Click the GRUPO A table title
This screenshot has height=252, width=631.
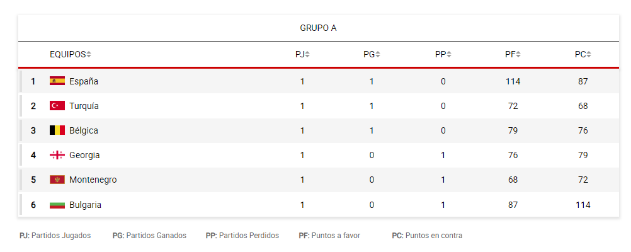318,28
